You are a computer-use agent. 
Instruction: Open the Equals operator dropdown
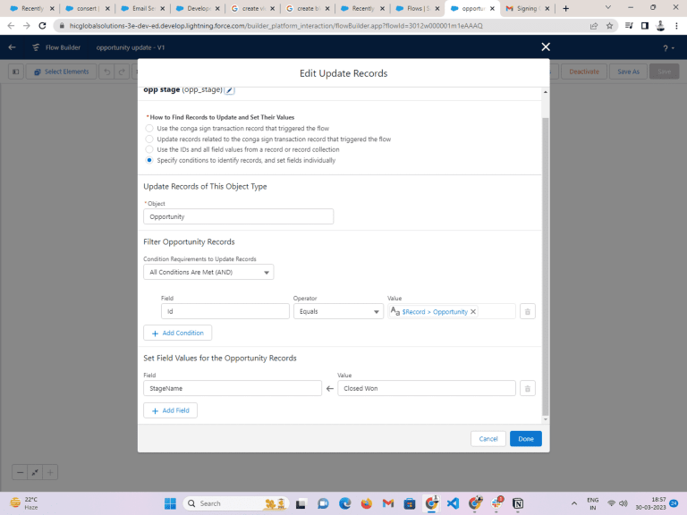(x=338, y=311)
